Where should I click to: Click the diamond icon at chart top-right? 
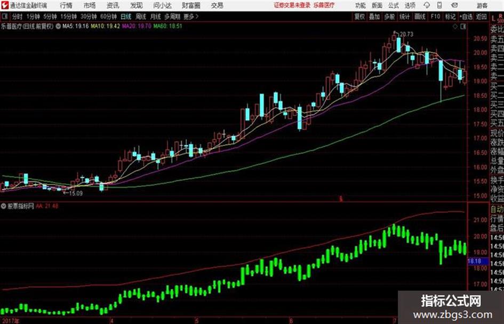(x=455, y=27)
